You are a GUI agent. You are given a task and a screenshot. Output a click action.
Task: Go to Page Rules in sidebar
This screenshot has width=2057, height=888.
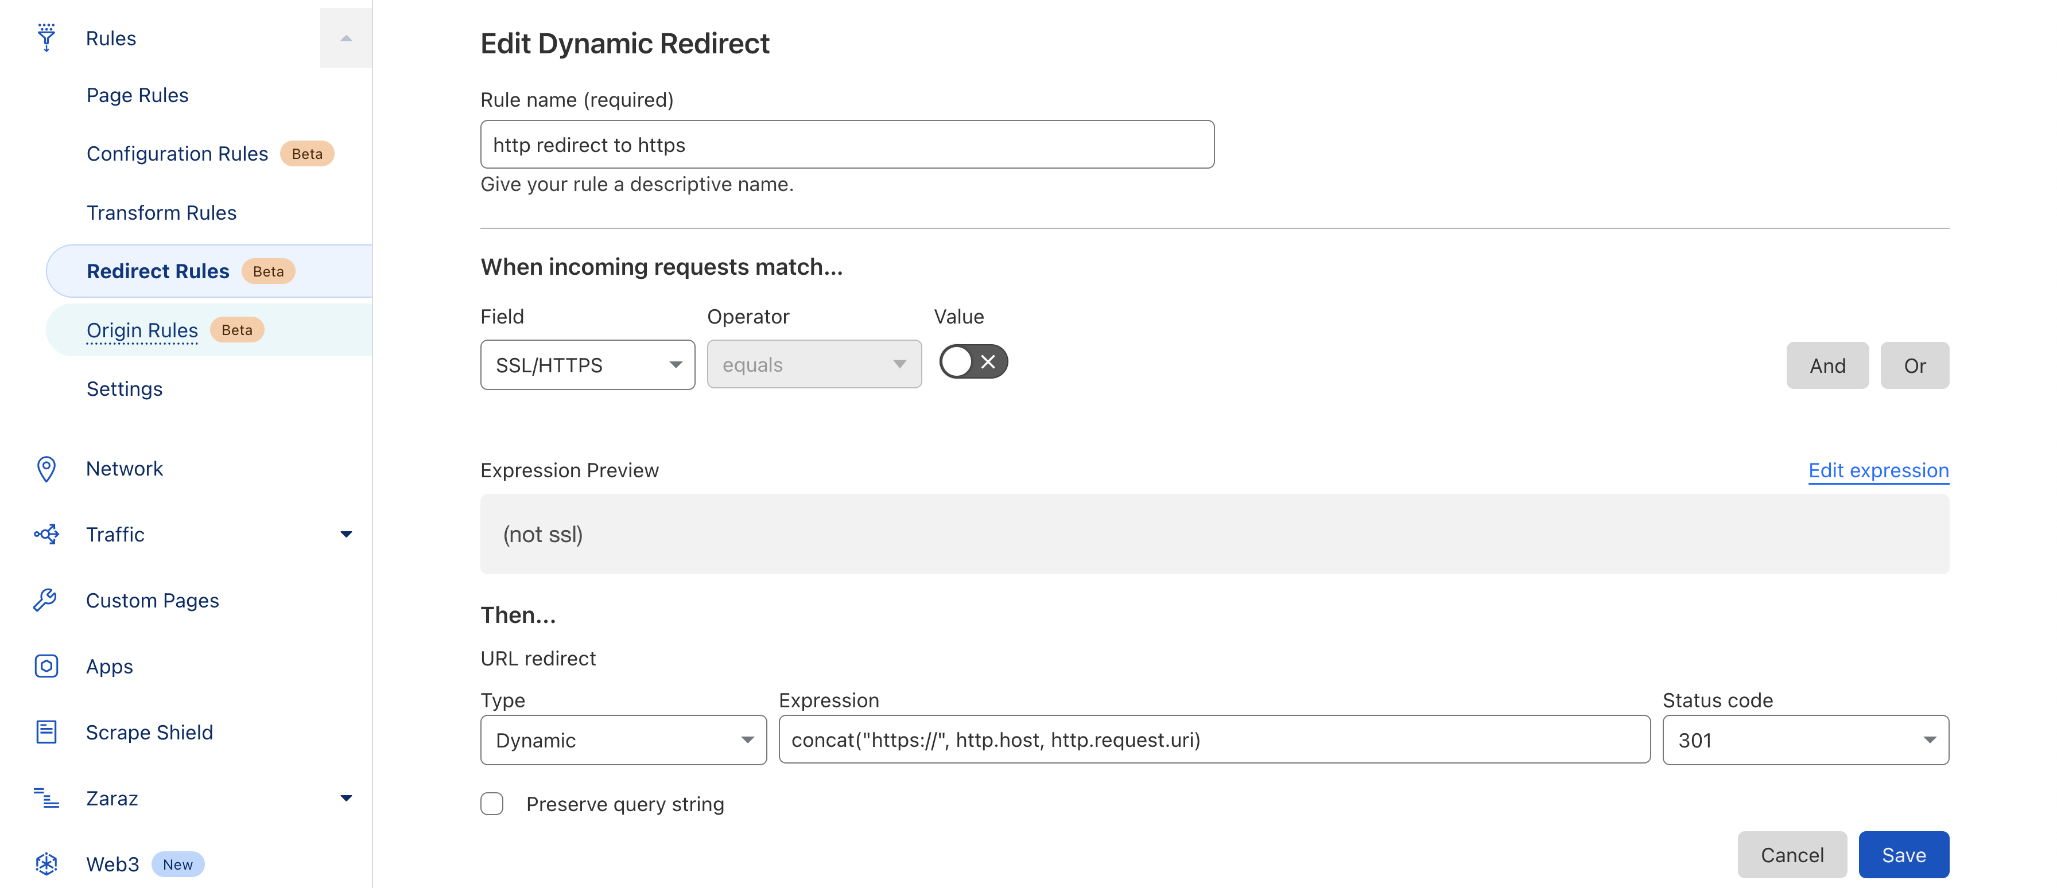pos(137,95)
